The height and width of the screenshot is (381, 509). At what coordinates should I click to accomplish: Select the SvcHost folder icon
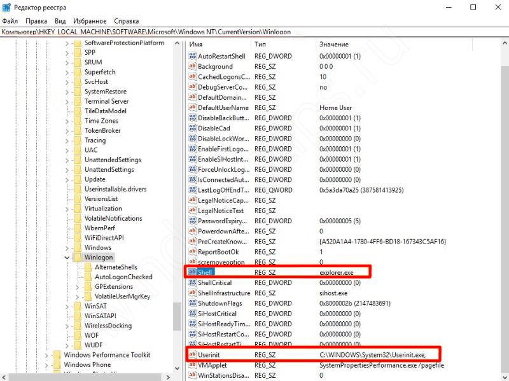click(x=78, y=82)
